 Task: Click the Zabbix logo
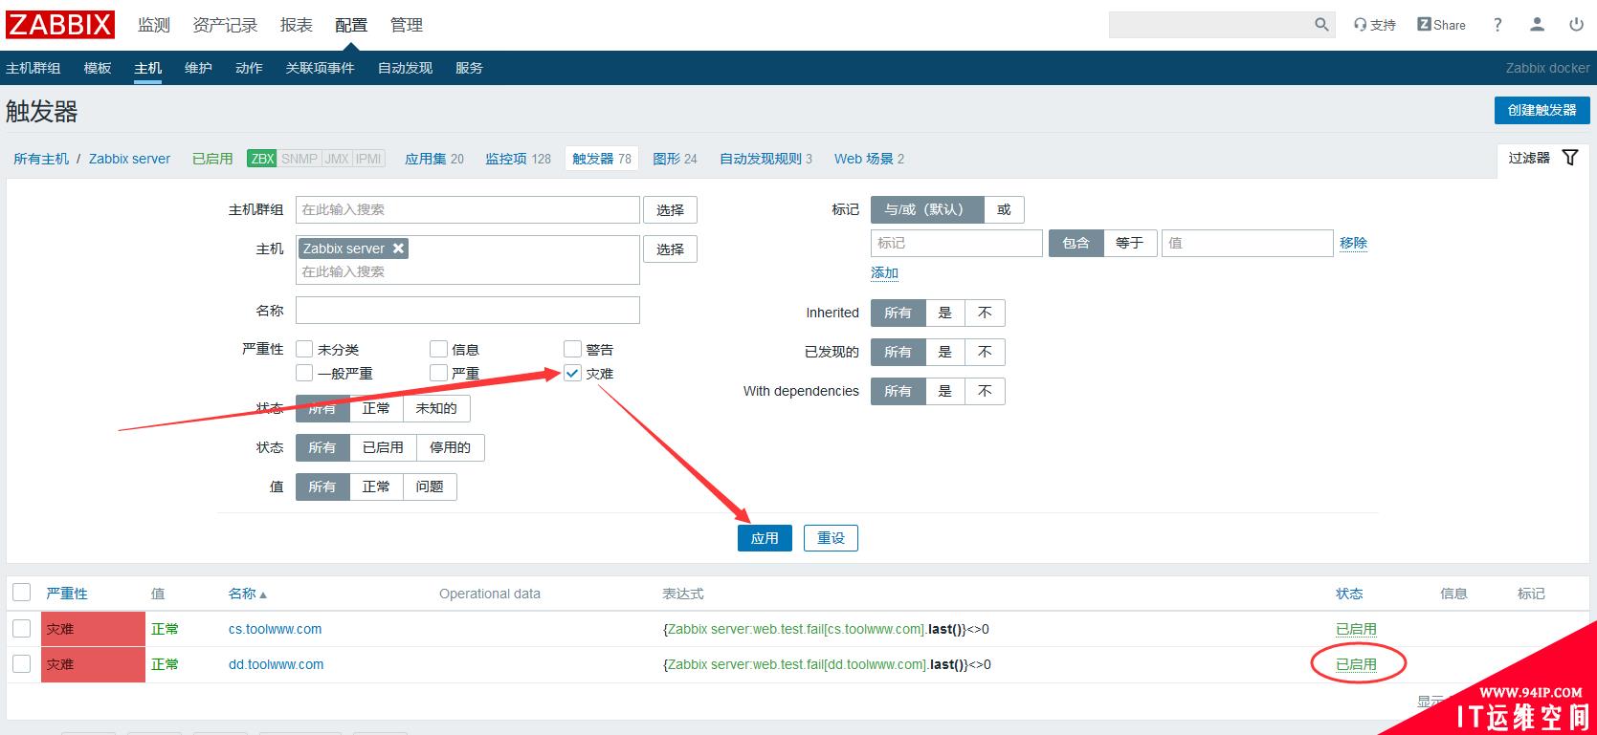(61, 25)
